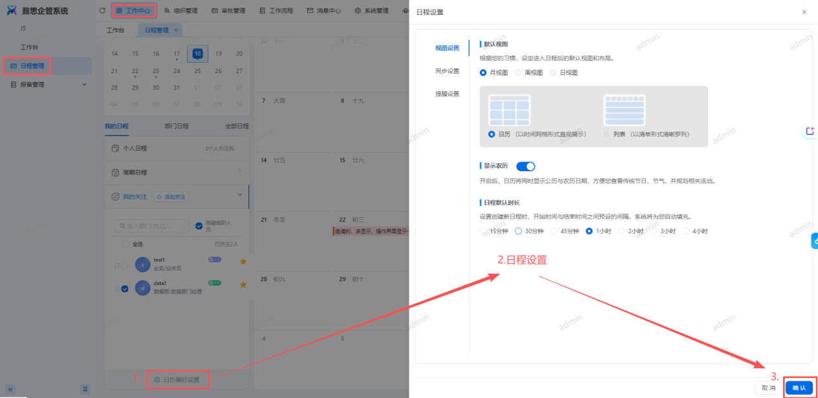Click the 确认 button
Image resolution: width=818 pixels, height=398 pixels.
click(799, 388)
